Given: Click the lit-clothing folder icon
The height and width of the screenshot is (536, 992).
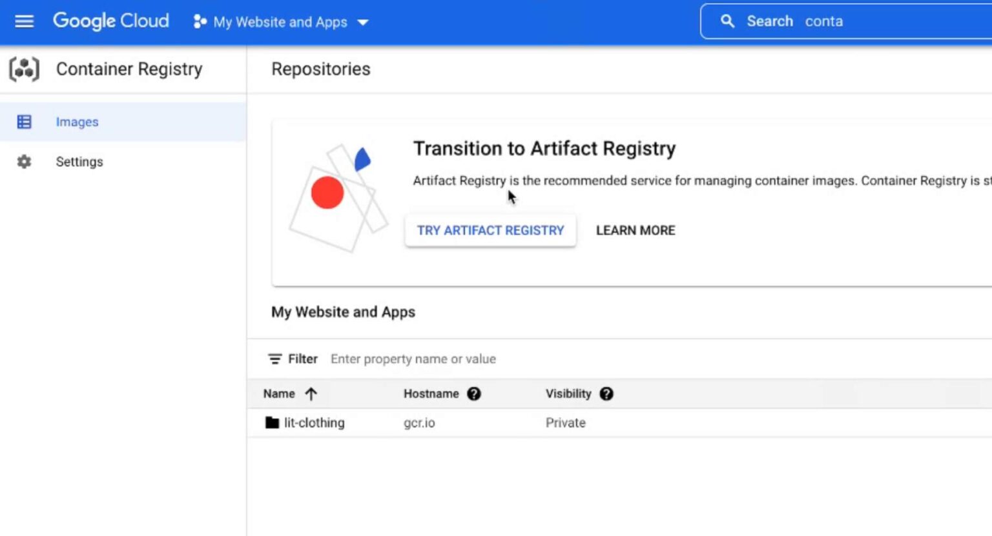Looking at the screenshot, I should point(272,422).
